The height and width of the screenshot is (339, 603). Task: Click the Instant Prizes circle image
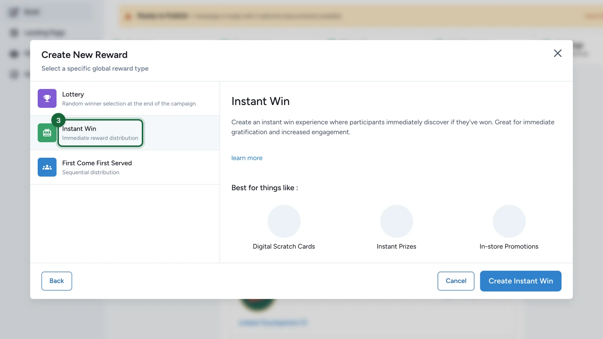tap(396, 221)
